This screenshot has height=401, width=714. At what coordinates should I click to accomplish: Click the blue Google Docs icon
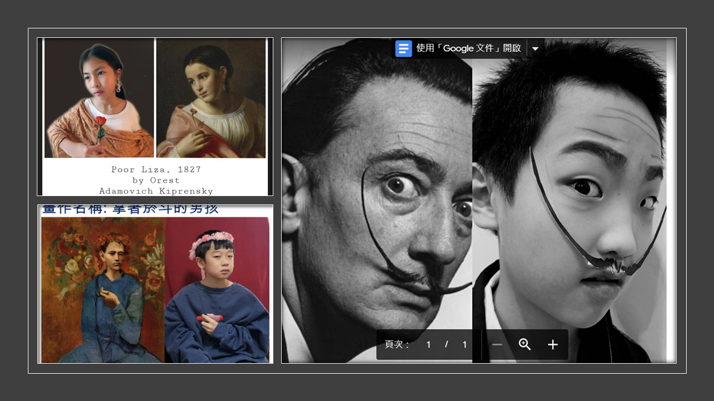pos(403,48)
